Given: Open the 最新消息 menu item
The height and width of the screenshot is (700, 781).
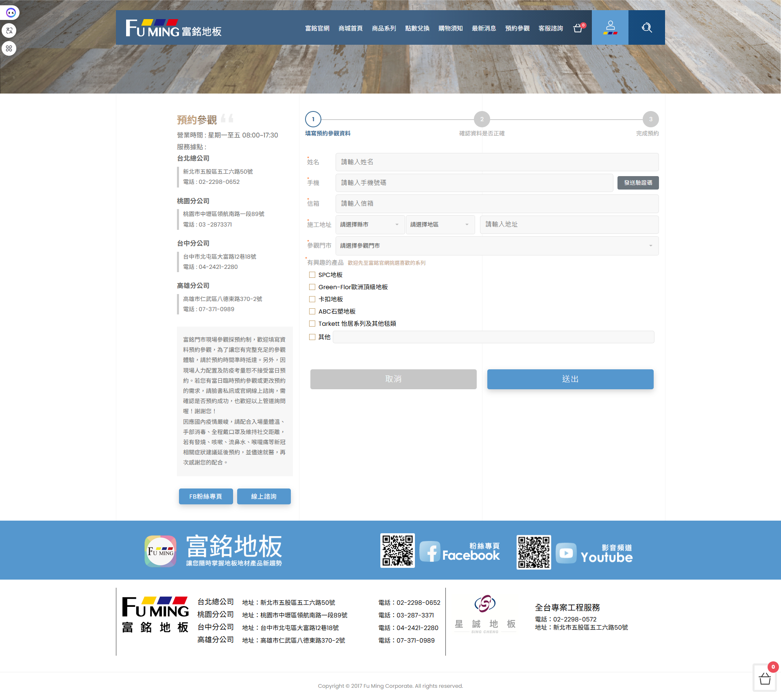Looking at the screenshot, I should [x=484, y=28].
